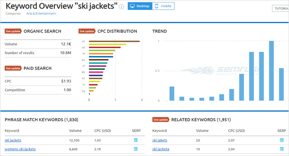Open the "ski jacketa" related keyword link
This screenshot has height=156, width=289.
click(x=161, y=149)
